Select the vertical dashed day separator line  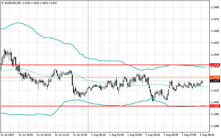click(x=88, y=66)
